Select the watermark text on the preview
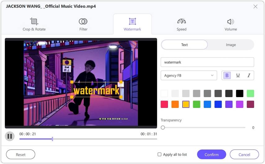Screen dimensions: 265x164 (x=96, y=90)
